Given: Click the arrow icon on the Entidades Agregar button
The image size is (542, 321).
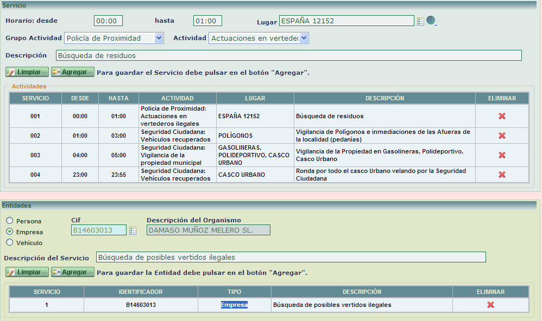Looking at the screenshot, I should pos(56,272).
